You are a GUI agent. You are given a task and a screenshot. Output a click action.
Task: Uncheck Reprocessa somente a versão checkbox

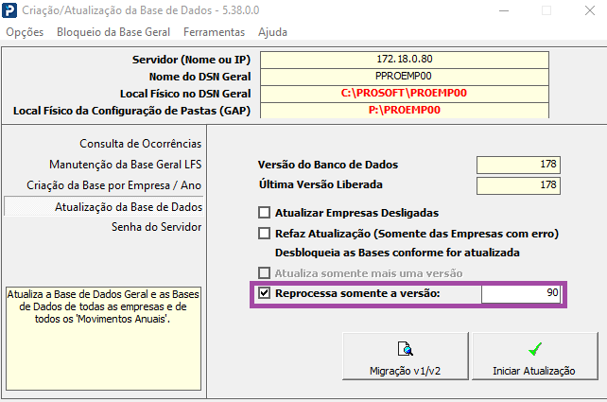pos(264,293)
